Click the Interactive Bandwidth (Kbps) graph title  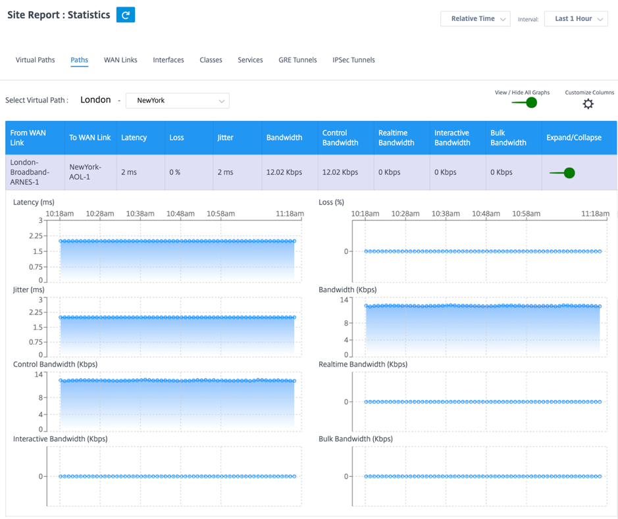point(61,439)
